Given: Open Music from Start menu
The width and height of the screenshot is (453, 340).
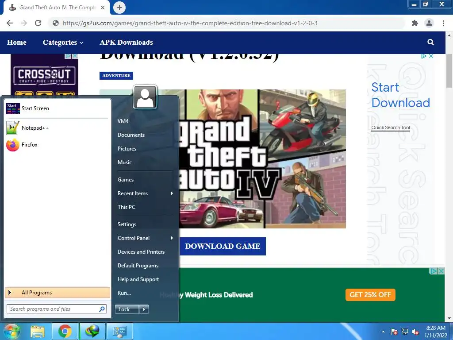Looking at the screenshot, I should [124, 162].
